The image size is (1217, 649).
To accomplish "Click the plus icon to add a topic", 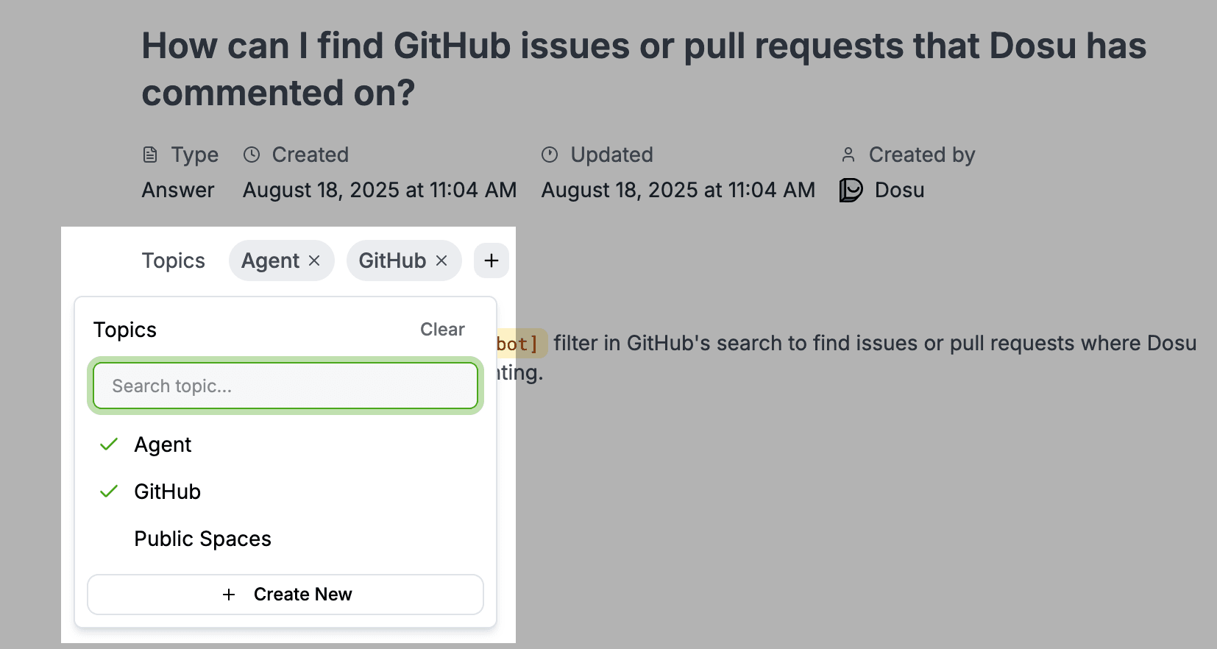I will point(491,260).
